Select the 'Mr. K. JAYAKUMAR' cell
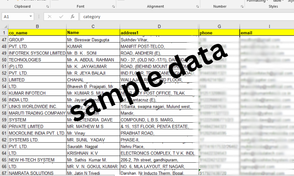Viewport: 294px width, 176px height. click(x=93, y=66)
